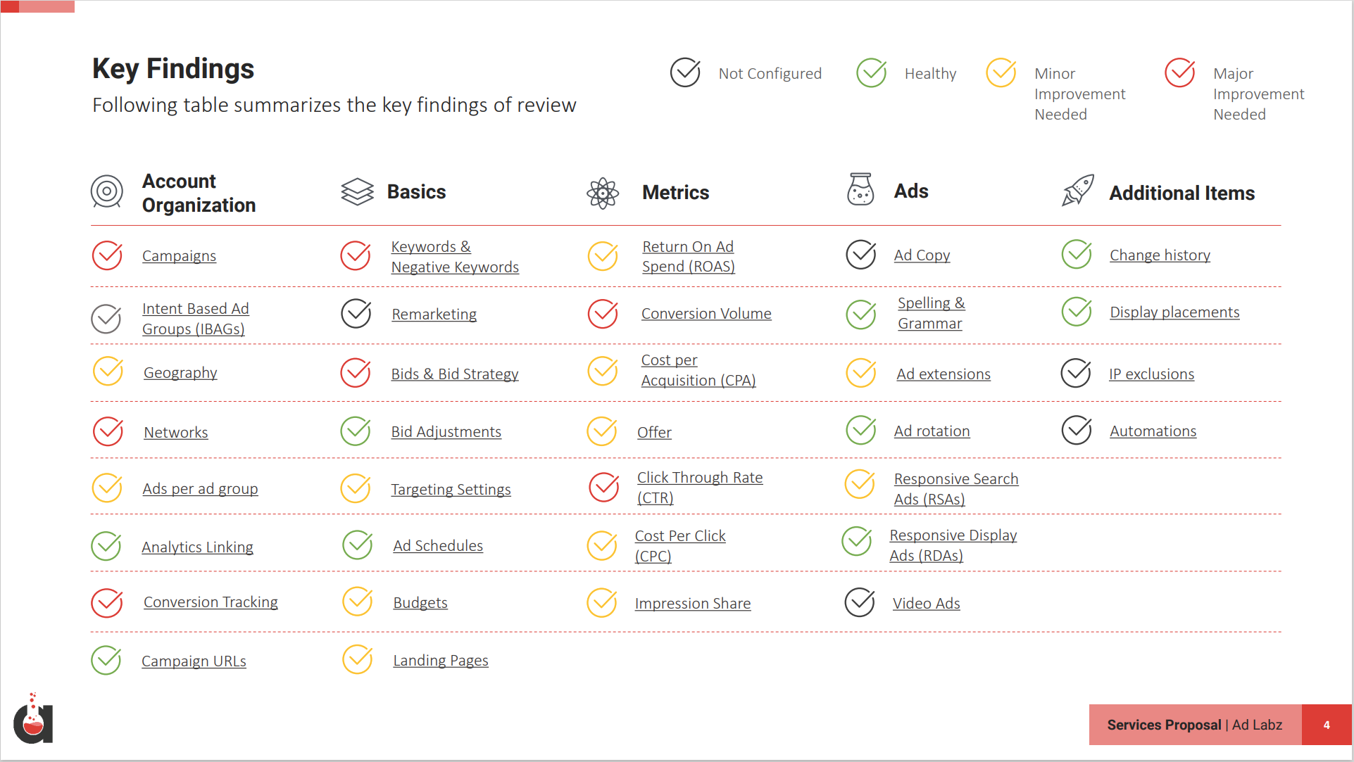Open Return On Ad Spend (ROAS) link

click(x=688, y=257)
